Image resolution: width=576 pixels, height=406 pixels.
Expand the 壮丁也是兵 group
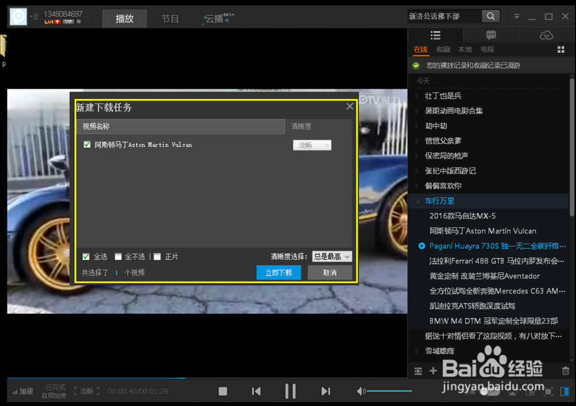point(417,96)
